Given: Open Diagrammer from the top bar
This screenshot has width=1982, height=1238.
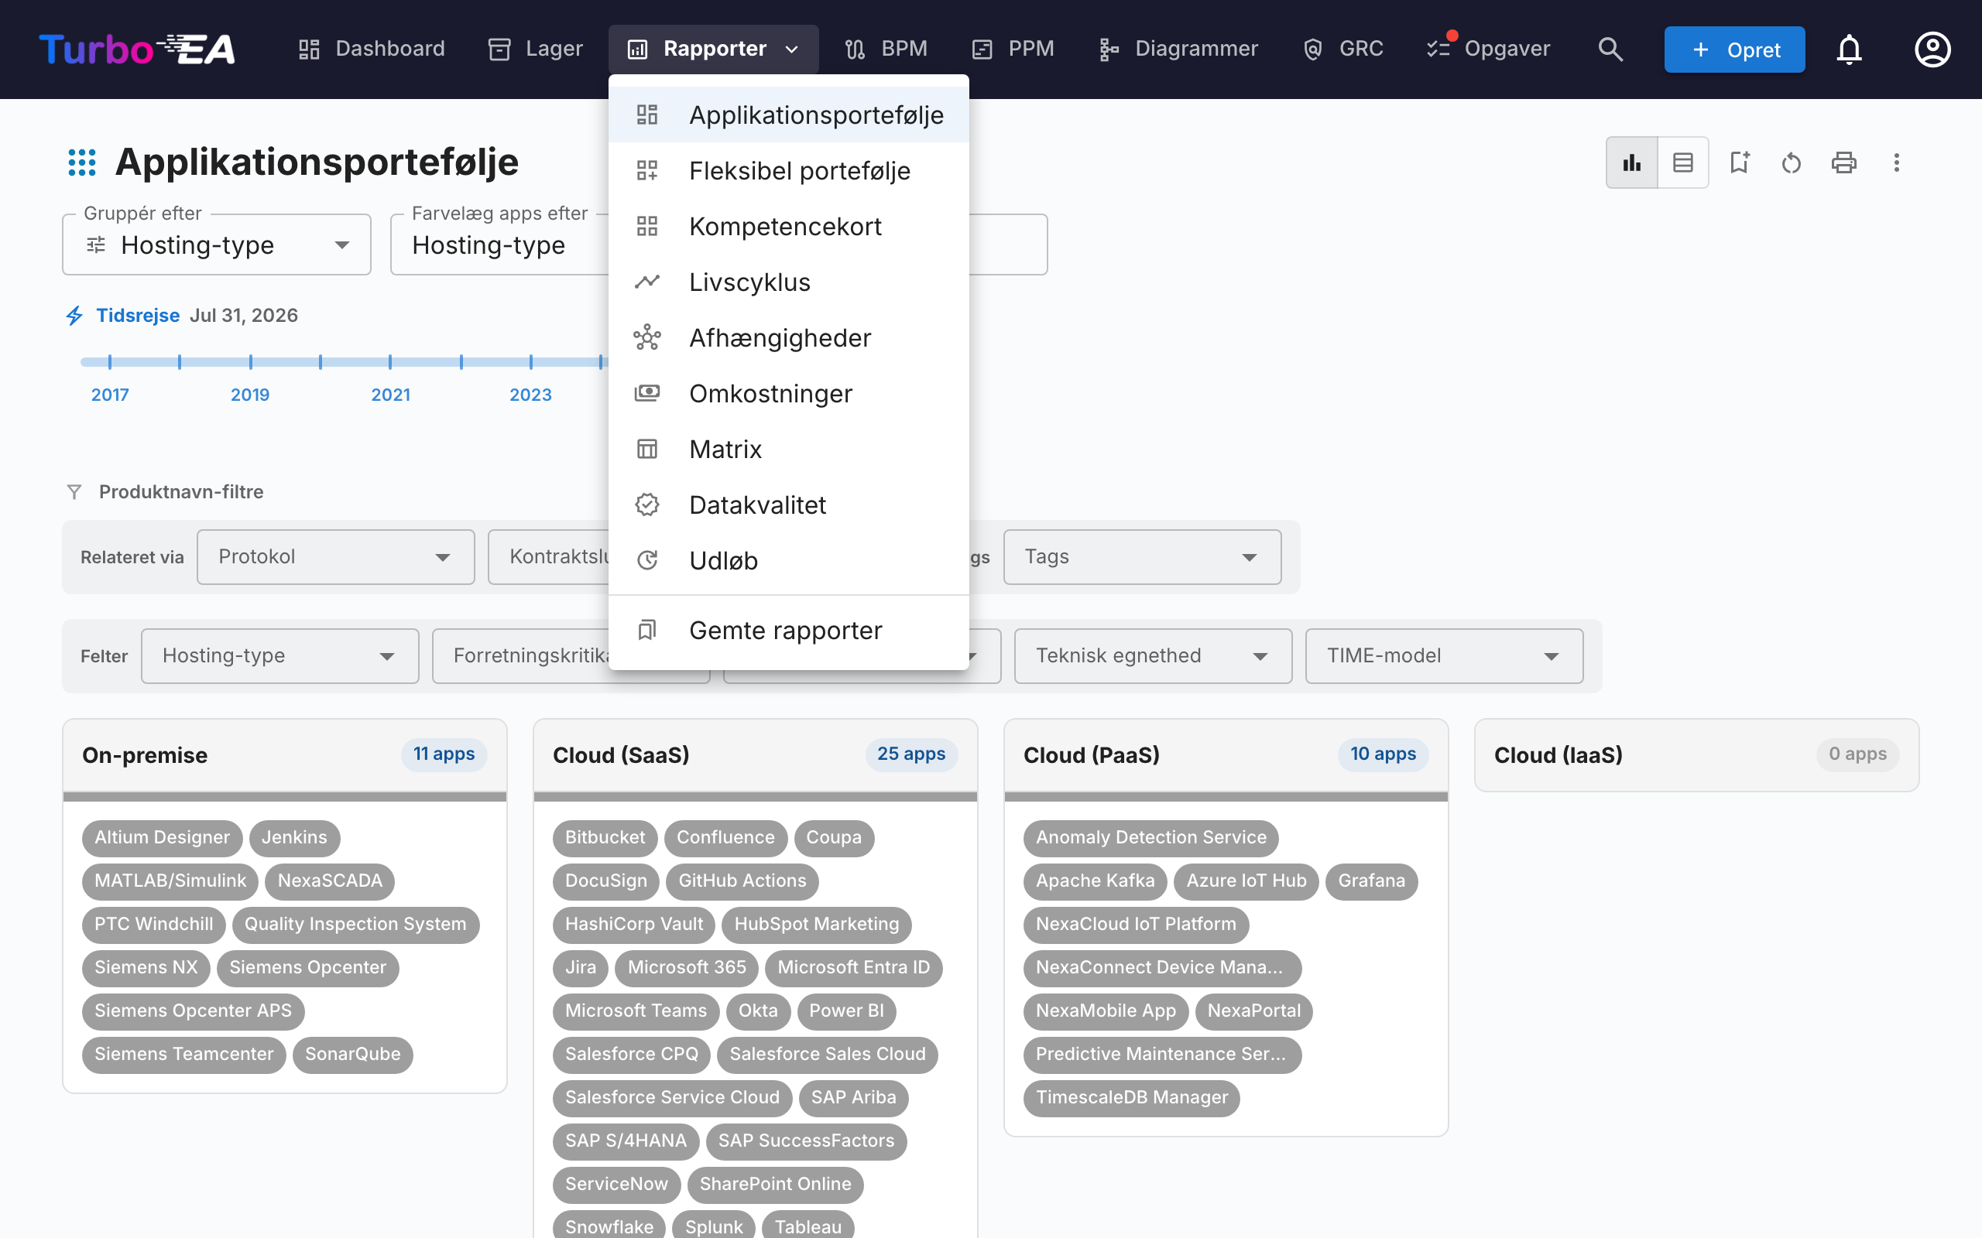Looking at the screenshot, I should tap(1178, 49).
